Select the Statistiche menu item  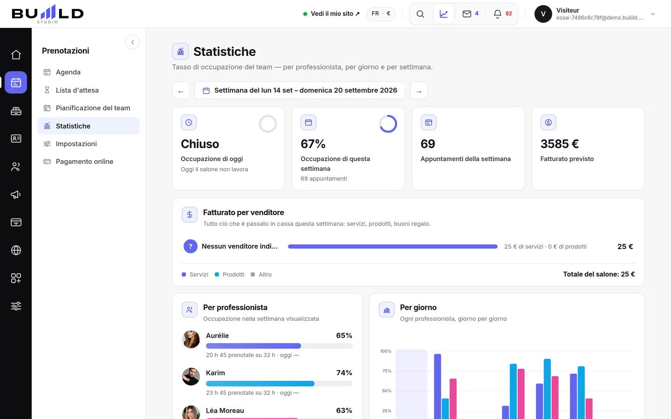[89, 126]
